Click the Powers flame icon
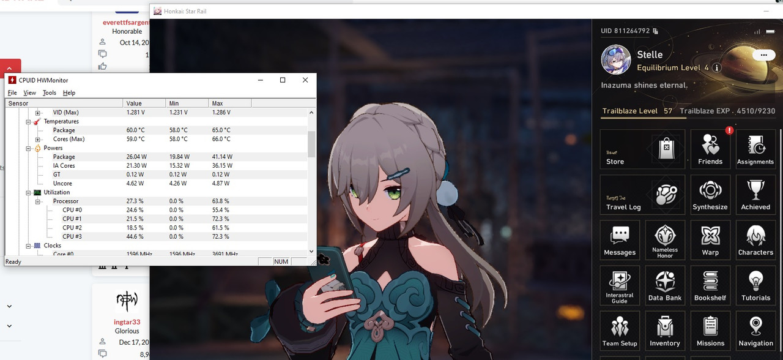The image size is (783, 360). click(x=37, y=148)
